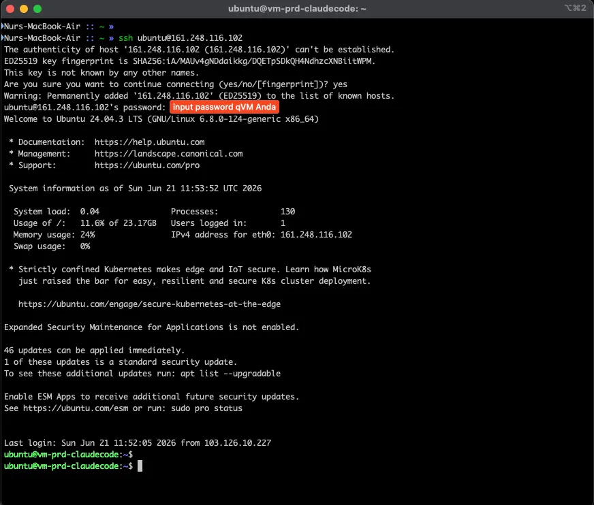Click the 'Users logged in' value 1
This screenshot has height=505, width=594.
pos(283,223)
